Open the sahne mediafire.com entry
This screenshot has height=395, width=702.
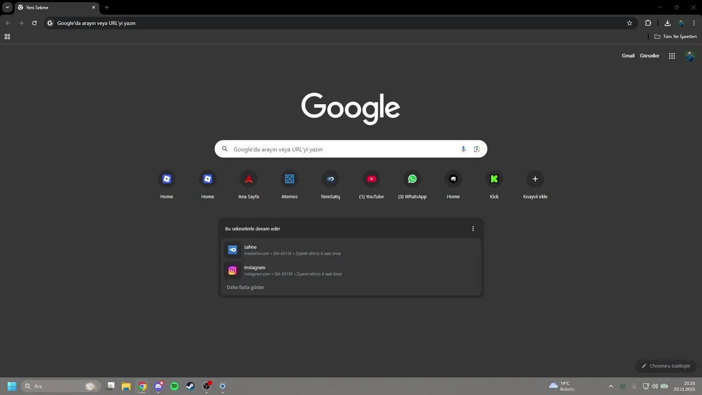351,250
